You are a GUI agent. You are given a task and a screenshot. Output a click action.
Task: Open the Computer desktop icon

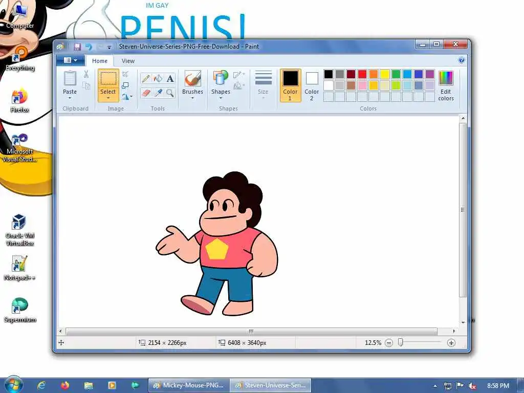(x=20, y=17)
